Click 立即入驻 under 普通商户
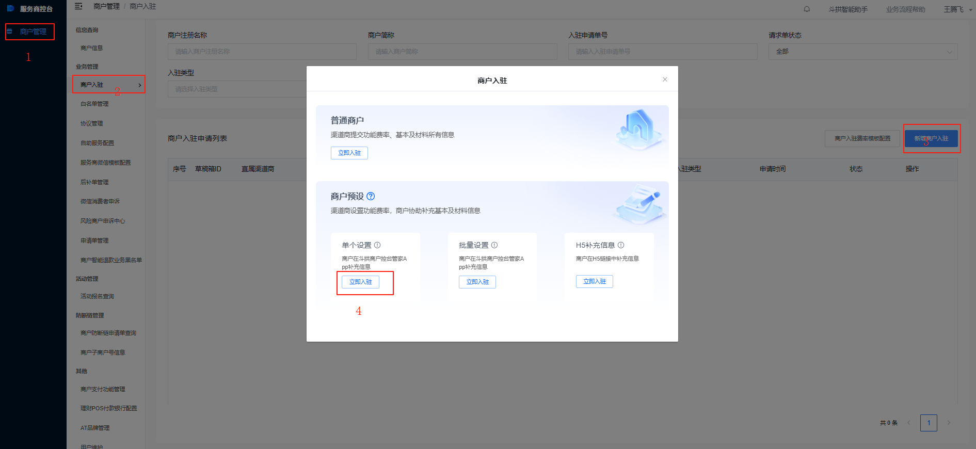Image resolution: width=976 pixels, height=449 pixels. 349,153
